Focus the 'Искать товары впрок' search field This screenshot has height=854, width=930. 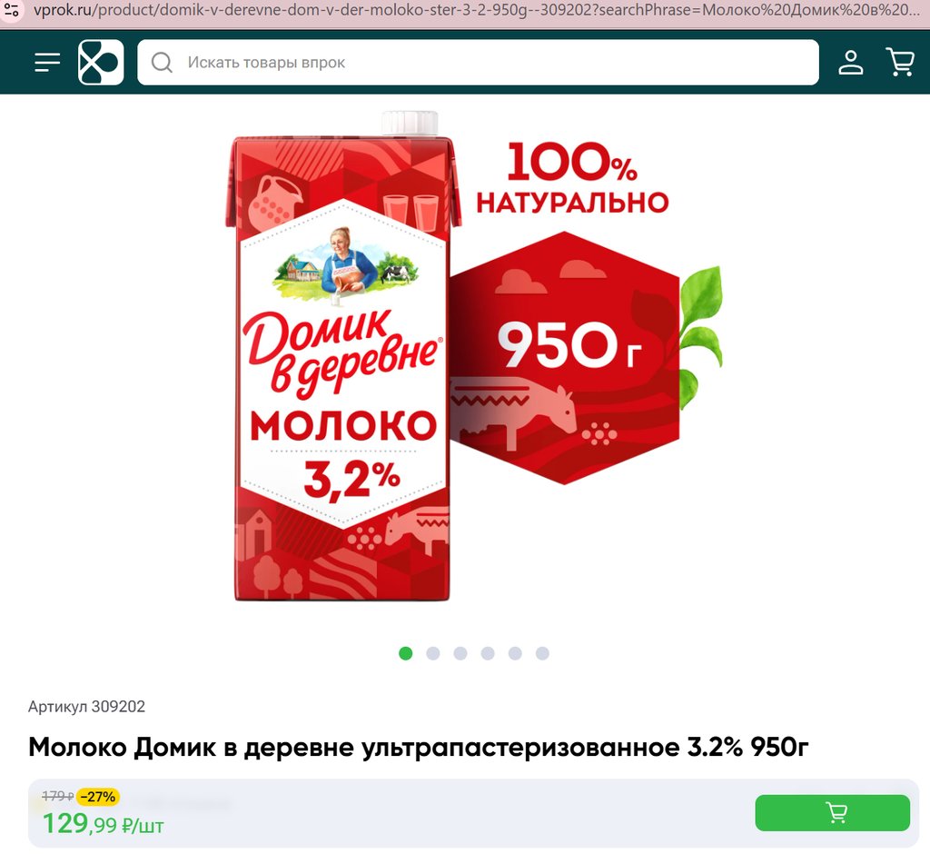[478, 63]
